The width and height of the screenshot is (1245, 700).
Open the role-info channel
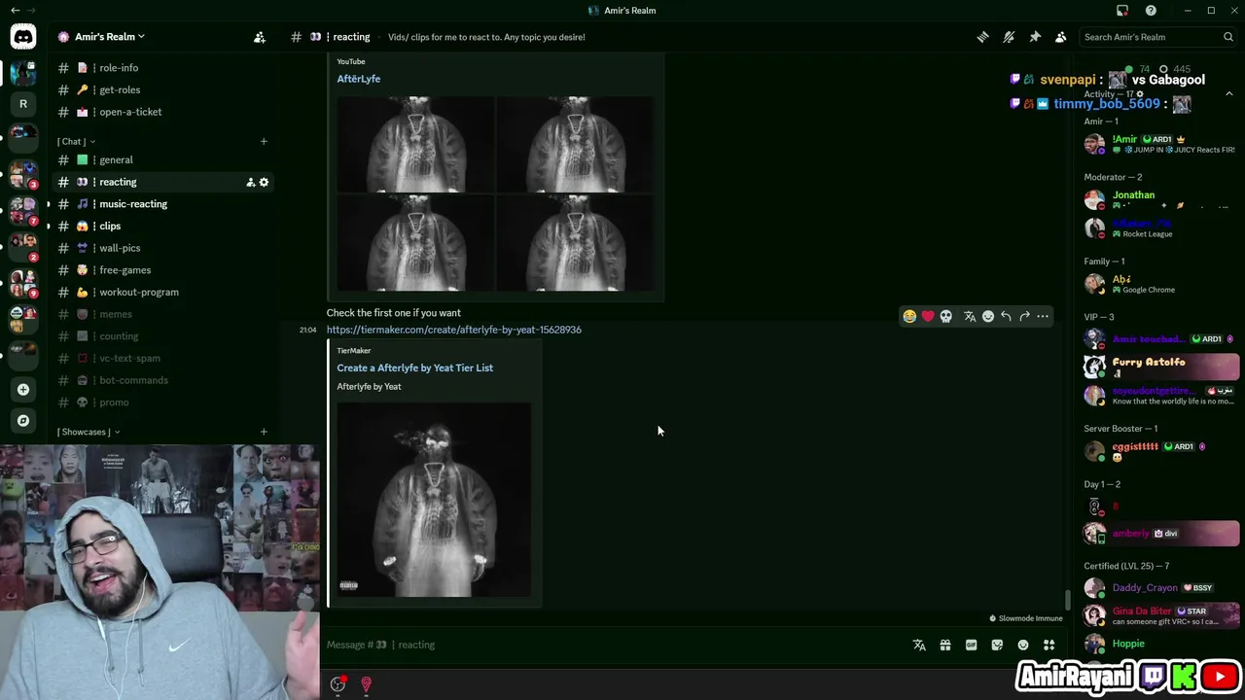tap(162, 68)
